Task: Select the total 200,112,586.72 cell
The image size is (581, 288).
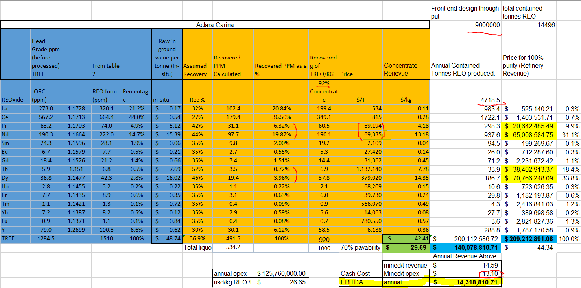Action: coord(466,238)
